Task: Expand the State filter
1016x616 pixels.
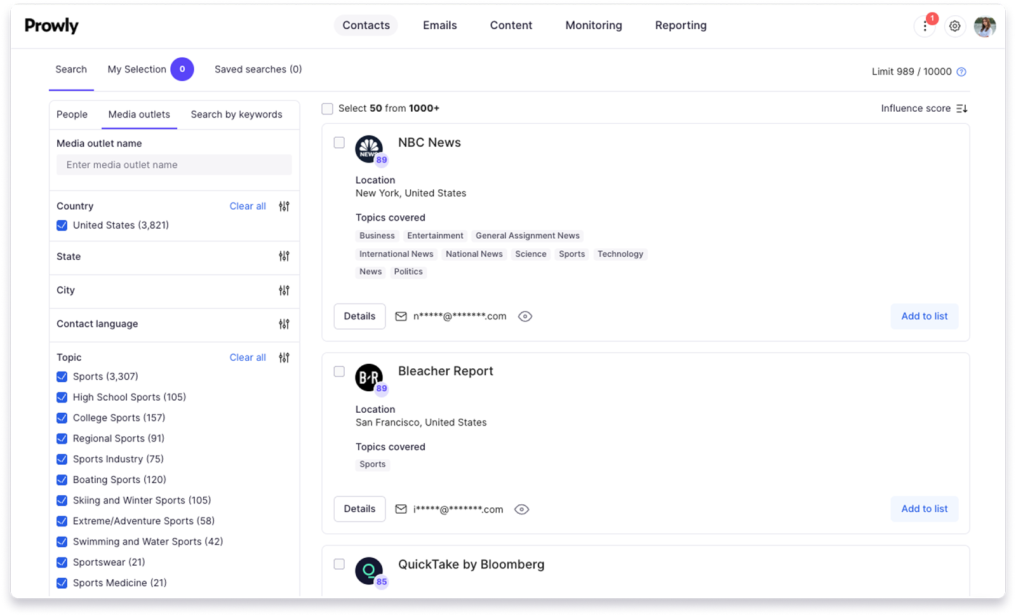Action: (x=284, y=257)
